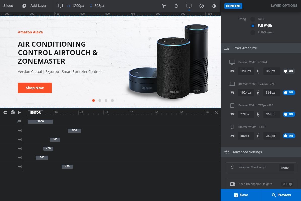Select the arrow pointer tool
This screenshot has height=201, width=301.
point(164,6)
